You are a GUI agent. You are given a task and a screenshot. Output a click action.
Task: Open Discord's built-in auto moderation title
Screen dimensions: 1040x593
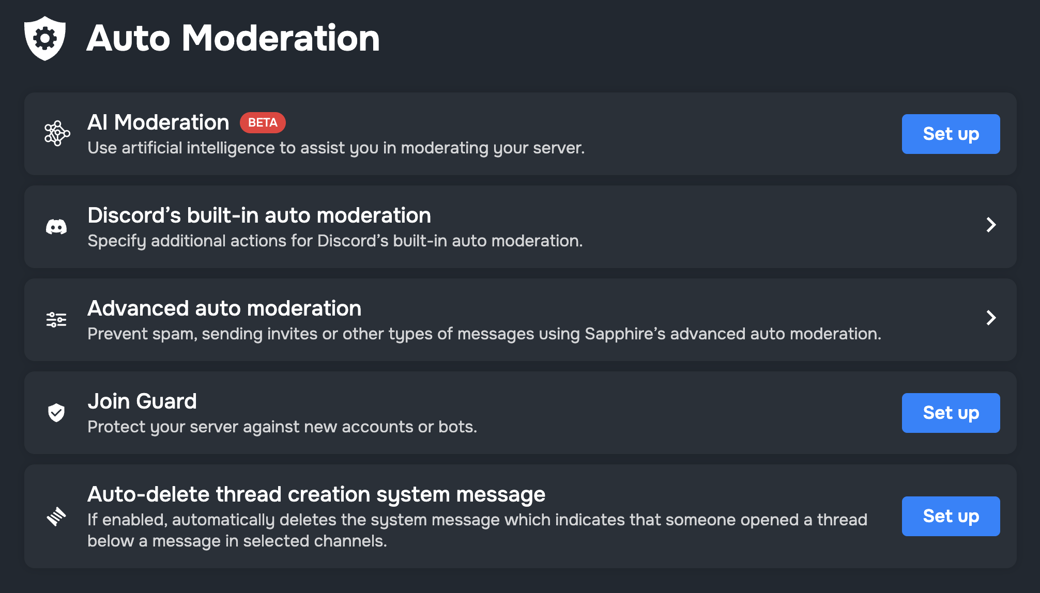pyautogui.click(x=259, y=215)
